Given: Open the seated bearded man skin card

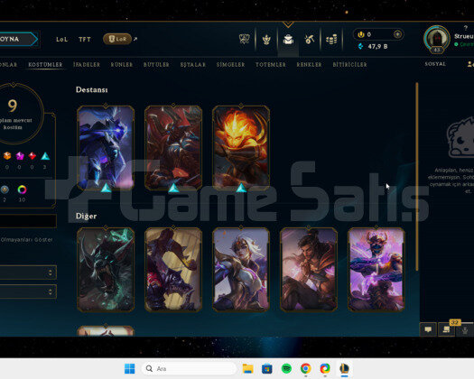Looking at the screenshot, I should (309, 270).
